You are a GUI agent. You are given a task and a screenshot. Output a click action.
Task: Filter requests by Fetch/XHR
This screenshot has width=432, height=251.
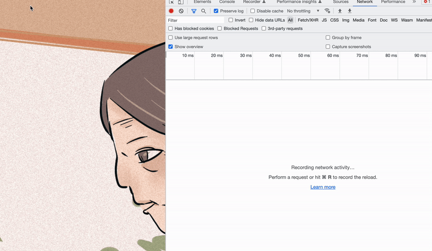tap(308, 20)
